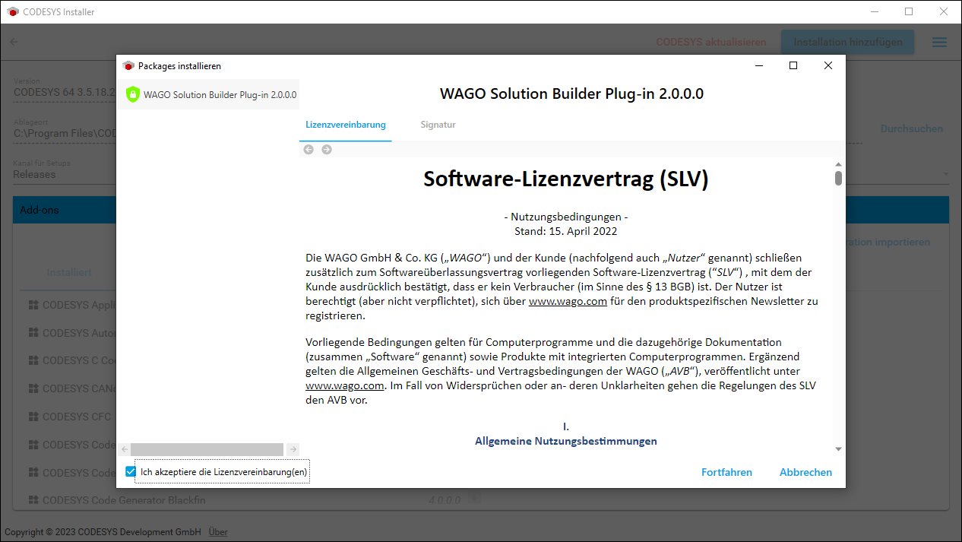This screenshot has width=962, height=542.
Task: Click CODESYS Installer app icon in title bar
Action: pos(13,11)
